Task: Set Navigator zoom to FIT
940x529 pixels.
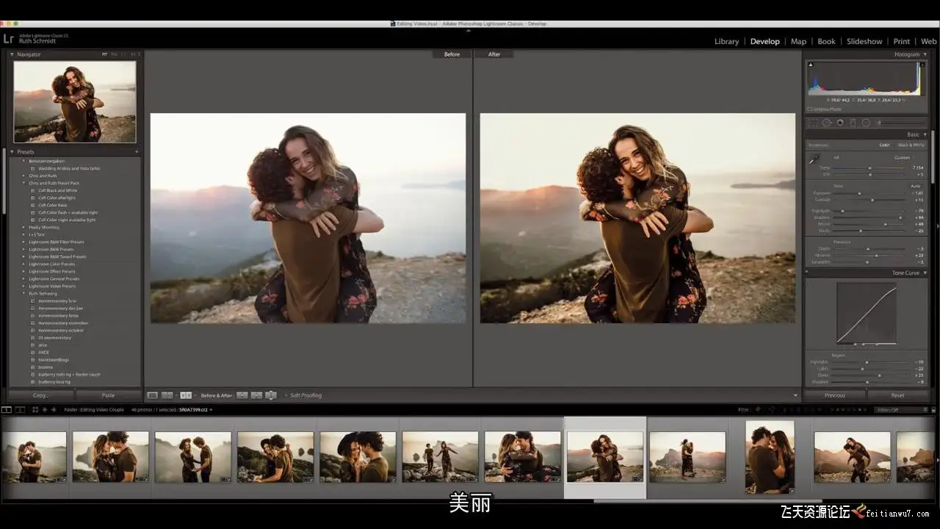Action: click(104, 54)
